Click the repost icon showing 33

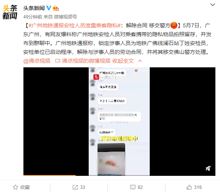tap(79, 187)
